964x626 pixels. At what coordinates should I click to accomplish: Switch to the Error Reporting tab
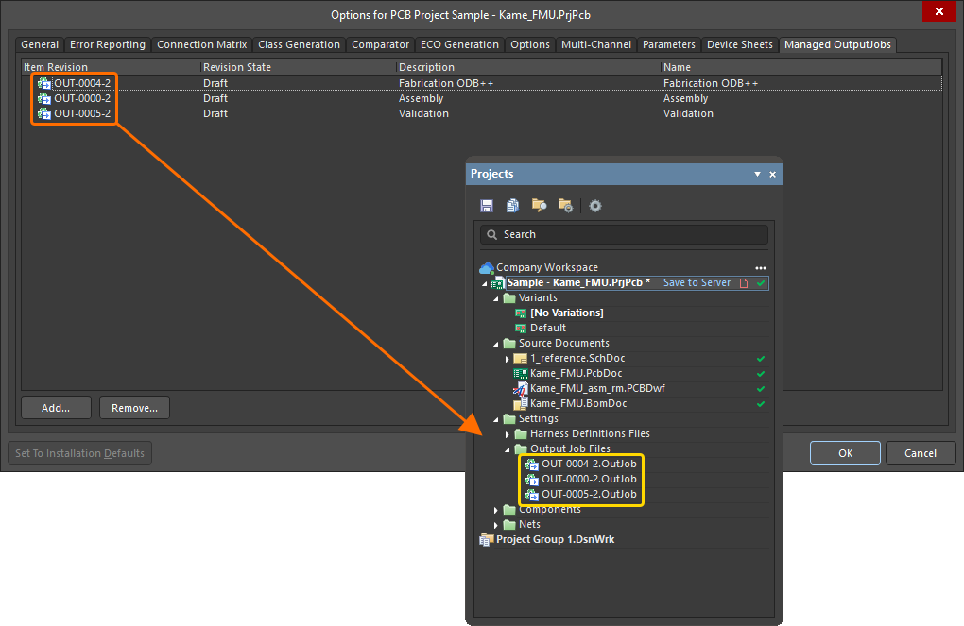(x=107, y=44)
